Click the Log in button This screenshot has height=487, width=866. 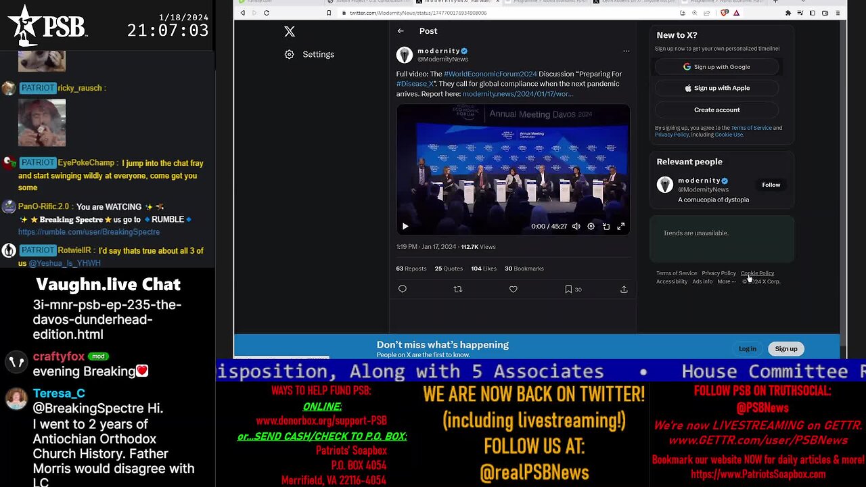747,349
